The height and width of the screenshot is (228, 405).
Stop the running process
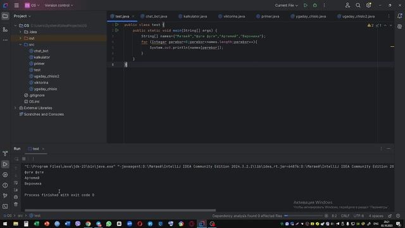(24, 159)
